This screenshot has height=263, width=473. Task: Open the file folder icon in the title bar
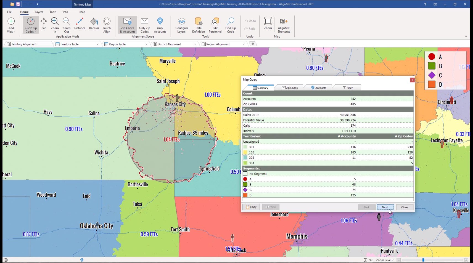pyautogui.click(x=12, y=4)
